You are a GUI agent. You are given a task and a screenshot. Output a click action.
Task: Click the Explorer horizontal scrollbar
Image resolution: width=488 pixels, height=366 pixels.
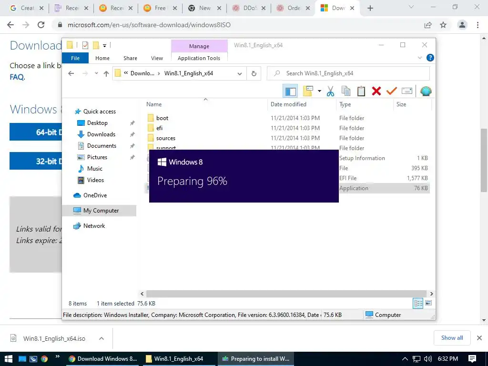tap(286, 294)
